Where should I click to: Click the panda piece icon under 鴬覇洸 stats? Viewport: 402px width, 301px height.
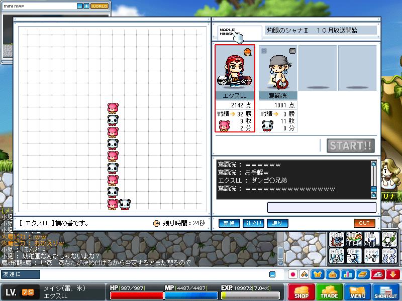coord(268,125)
